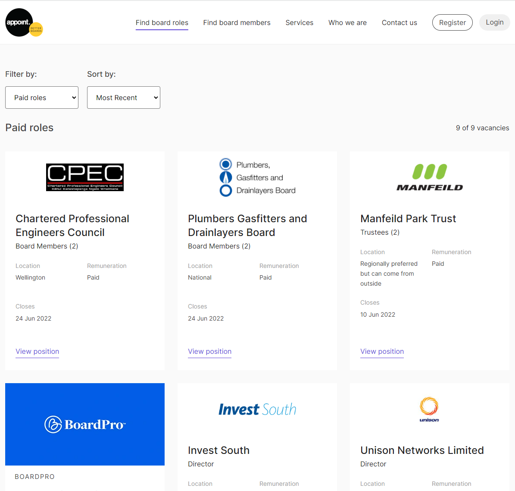
Task: Click the Unison Networks Limited heading
Action: pyautogui.click(x=422, y=450)
